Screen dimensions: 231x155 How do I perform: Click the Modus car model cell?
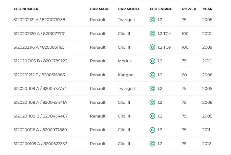124,61
